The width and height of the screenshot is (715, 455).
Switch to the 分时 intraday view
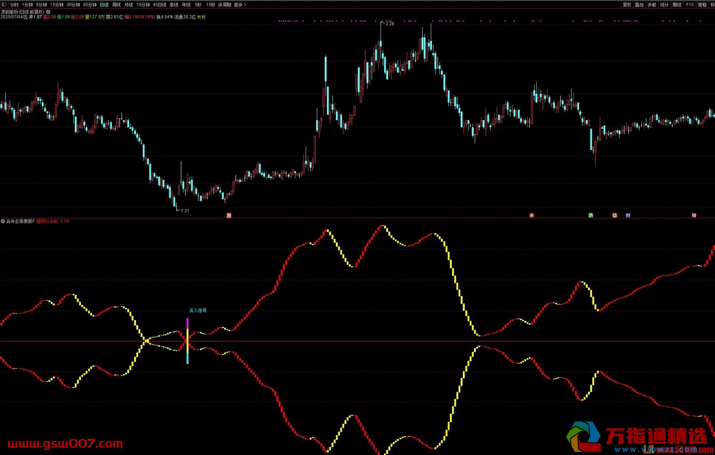coord(14,5)
